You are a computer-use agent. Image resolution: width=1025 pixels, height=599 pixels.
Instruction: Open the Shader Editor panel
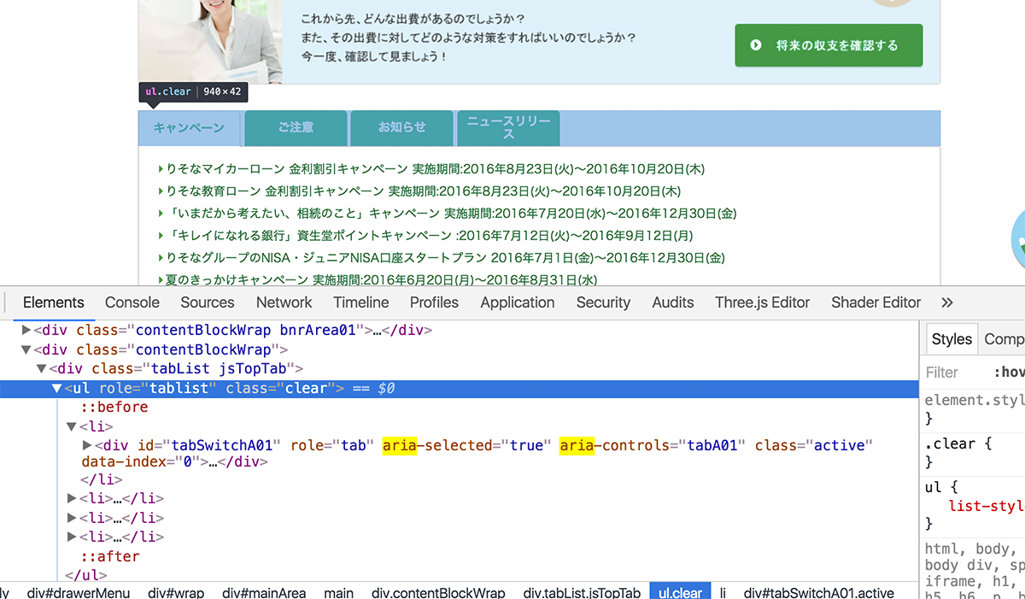point(876,302)
